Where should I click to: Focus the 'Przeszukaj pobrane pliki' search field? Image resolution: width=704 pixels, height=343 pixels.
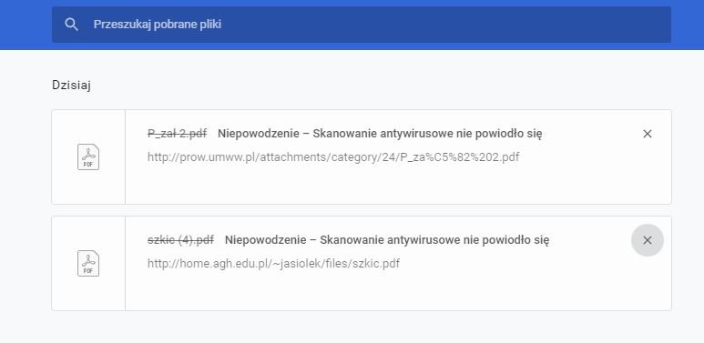coord(362,25)
